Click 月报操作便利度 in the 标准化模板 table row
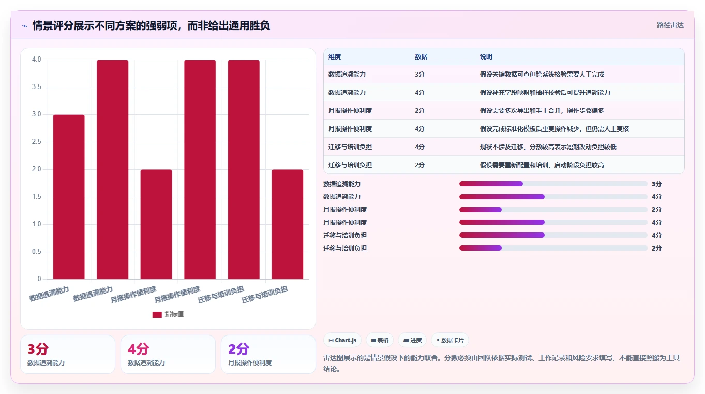 point(350,129)
